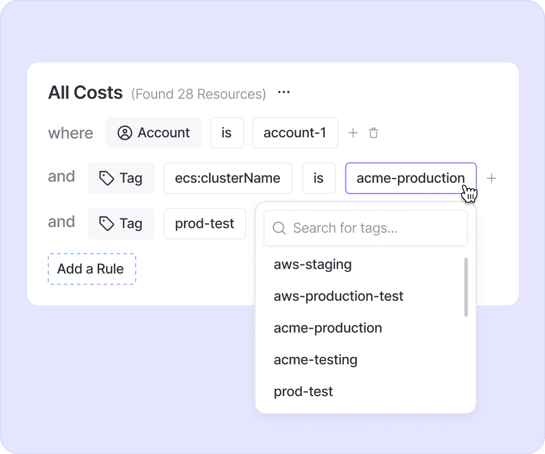Click the plus icon after account-1
The height and width of the screenshot is (454, 545).
click(x=353, y=133)
